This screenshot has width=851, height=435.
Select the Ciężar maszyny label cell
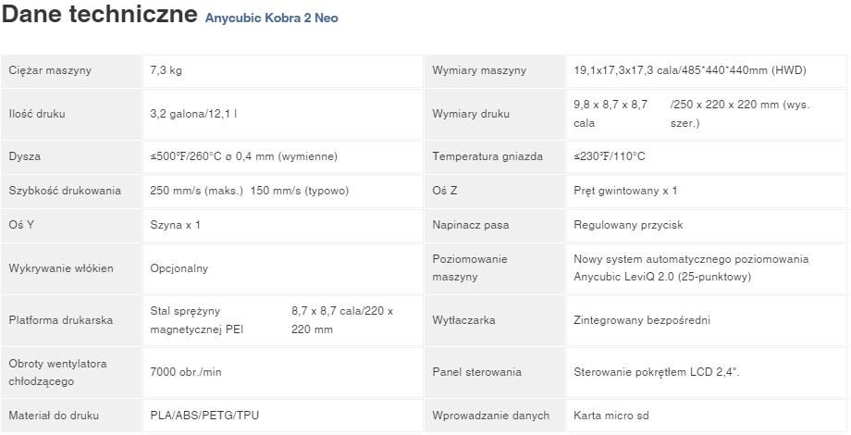tap(71, 70)
